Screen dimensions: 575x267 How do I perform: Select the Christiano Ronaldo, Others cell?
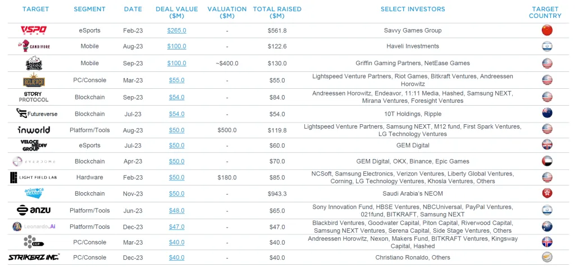413,257
